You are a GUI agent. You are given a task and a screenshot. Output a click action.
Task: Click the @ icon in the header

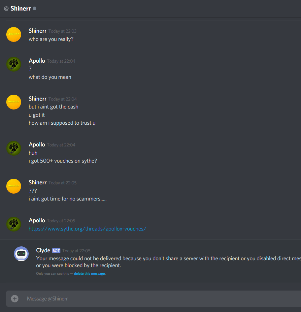click(x=6, y=9)
